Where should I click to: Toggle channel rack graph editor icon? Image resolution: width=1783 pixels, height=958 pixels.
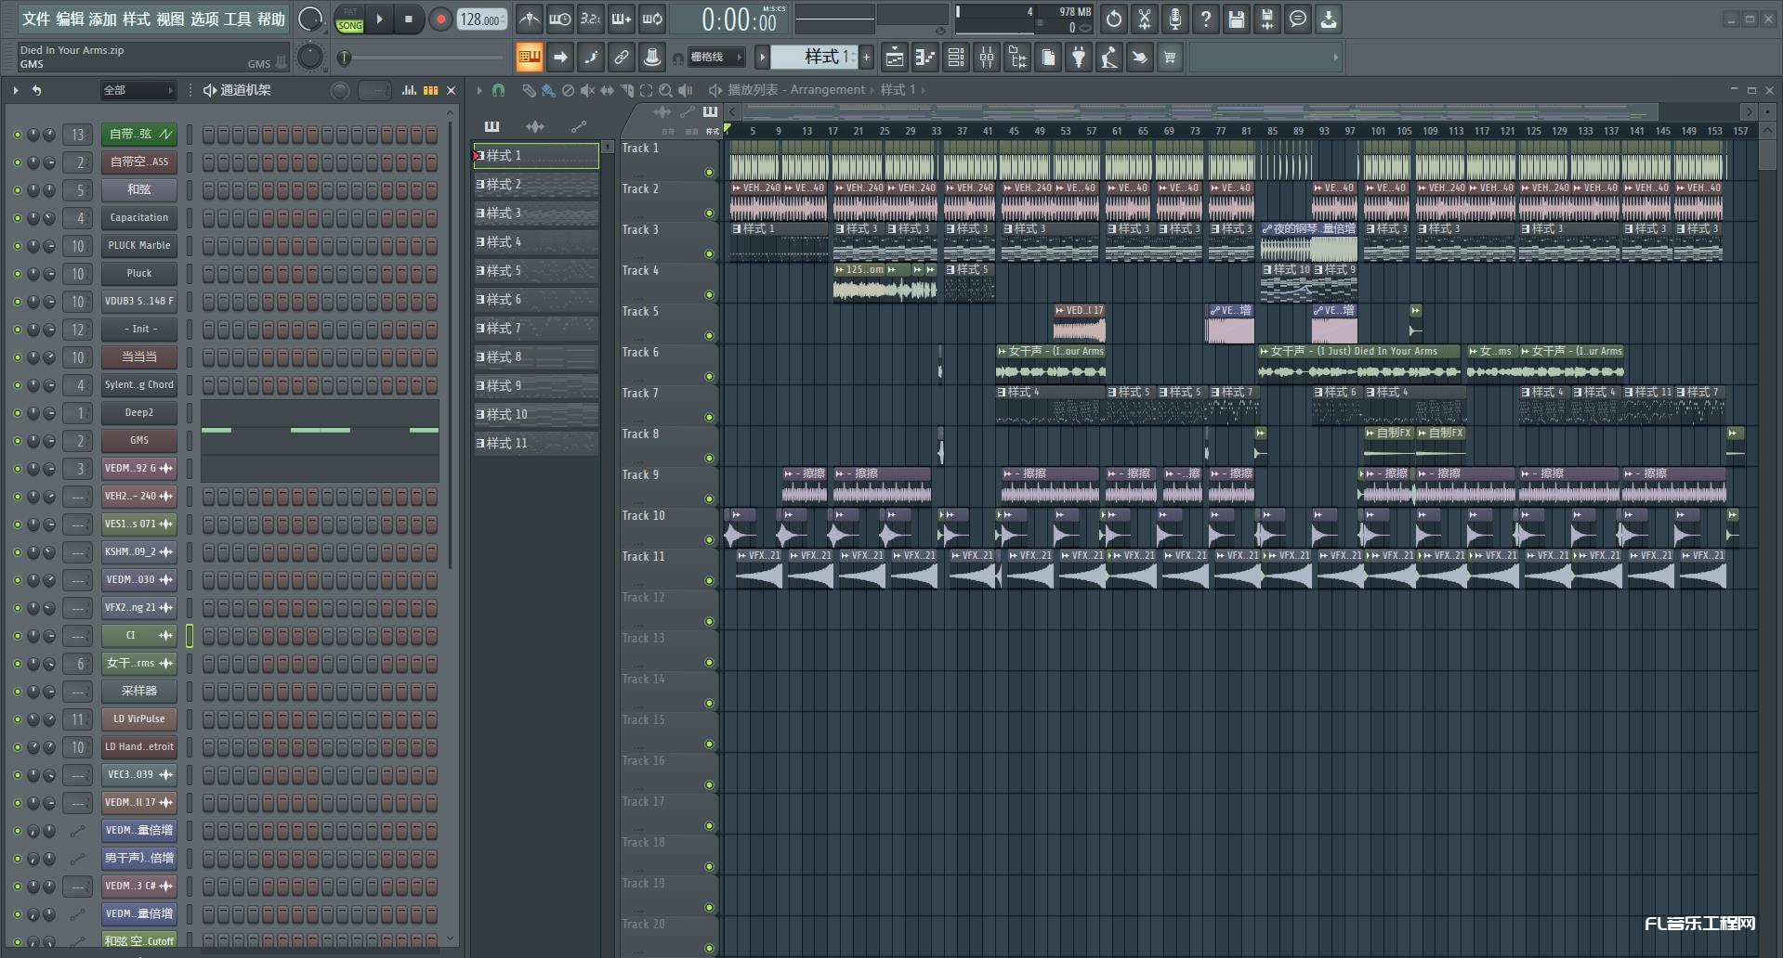[409, 90]
